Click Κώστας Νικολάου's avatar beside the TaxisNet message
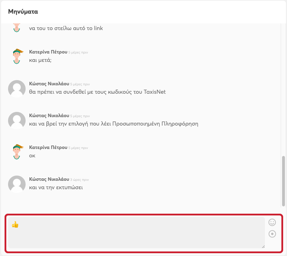Screen dimensions: 287x256 coord(16,88)
